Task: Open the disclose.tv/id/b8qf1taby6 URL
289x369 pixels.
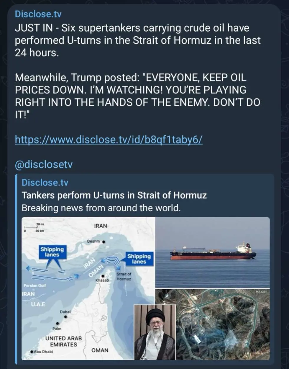Action: tap(109, 139)
